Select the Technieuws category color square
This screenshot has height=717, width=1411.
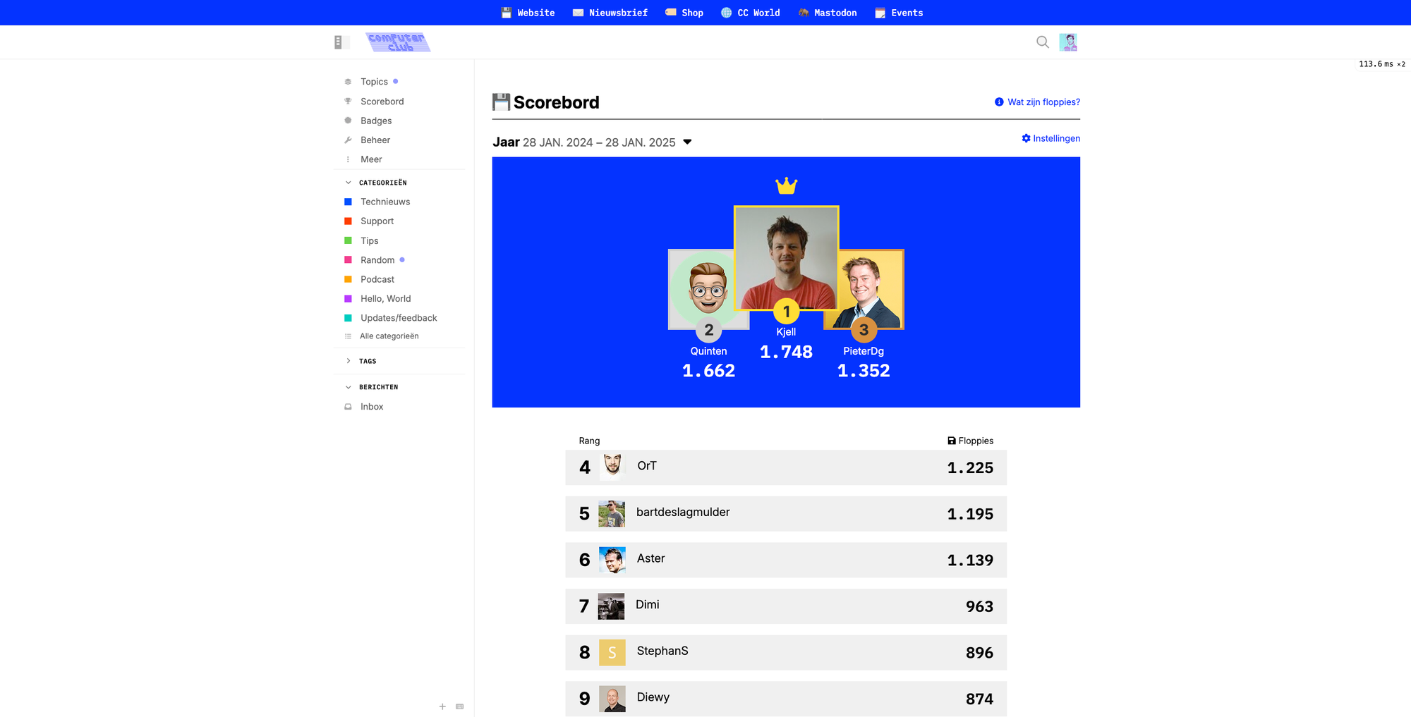[x=347, y=201]
